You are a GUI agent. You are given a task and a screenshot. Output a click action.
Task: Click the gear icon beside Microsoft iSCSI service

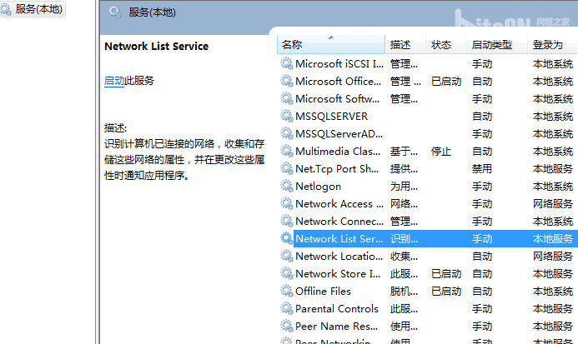[286, 63]
